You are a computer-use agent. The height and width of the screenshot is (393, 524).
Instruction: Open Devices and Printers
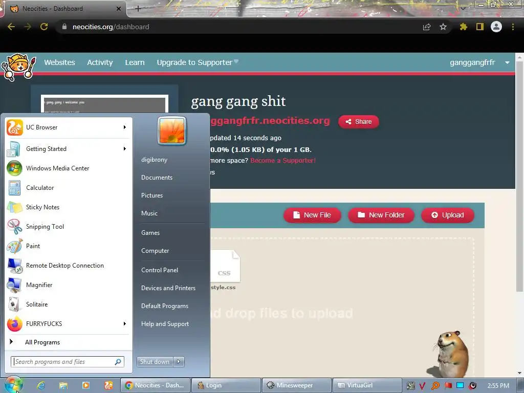[x=168, y=288]
